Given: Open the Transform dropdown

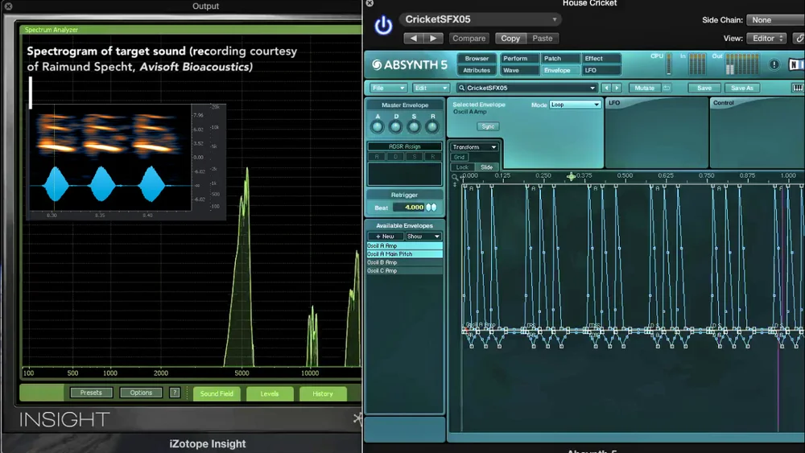Looking at the screenshot, I should pyautogui.click(x=474, y=147).
